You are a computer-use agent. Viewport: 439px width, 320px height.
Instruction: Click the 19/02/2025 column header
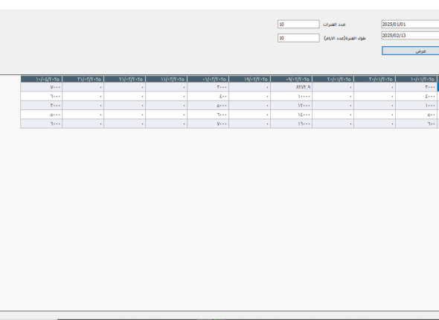pos(250,79)
